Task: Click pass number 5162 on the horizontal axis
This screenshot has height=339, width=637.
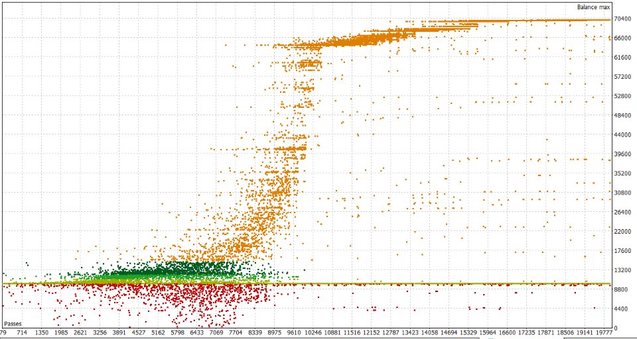Action: 158,332
